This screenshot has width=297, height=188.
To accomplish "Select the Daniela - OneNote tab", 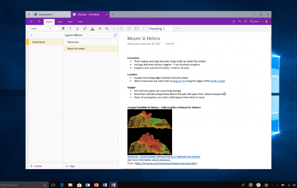I will 88,15.
